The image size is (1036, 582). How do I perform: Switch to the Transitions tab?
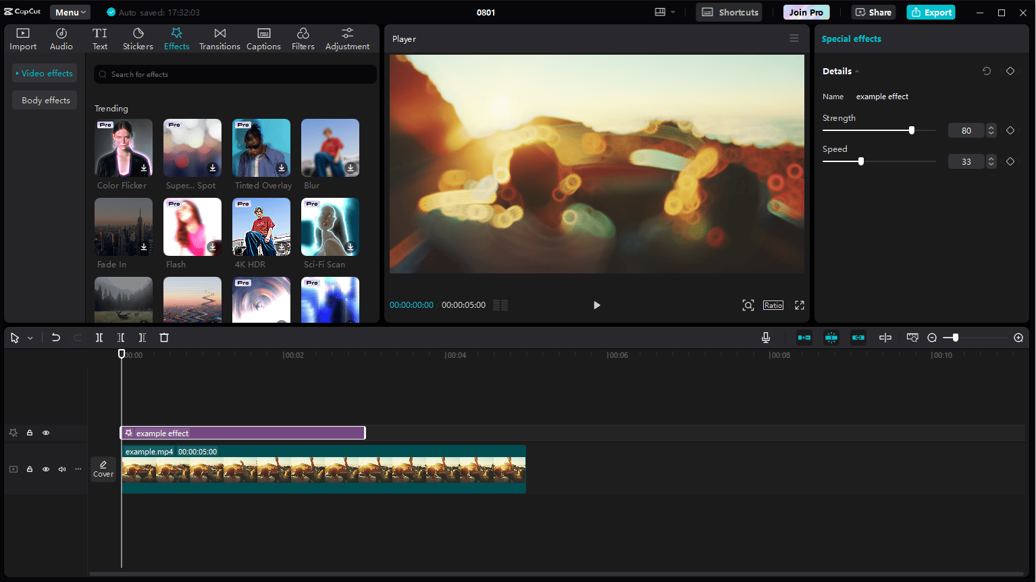coord(219,39)
